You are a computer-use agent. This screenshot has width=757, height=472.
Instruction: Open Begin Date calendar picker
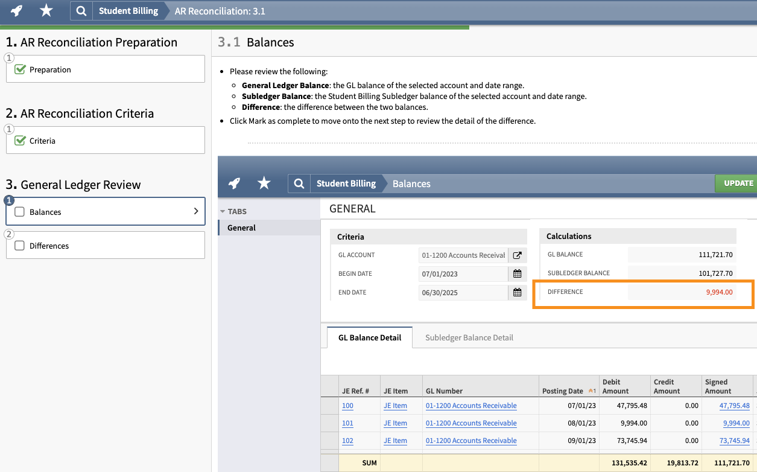[x=517, y=274]
